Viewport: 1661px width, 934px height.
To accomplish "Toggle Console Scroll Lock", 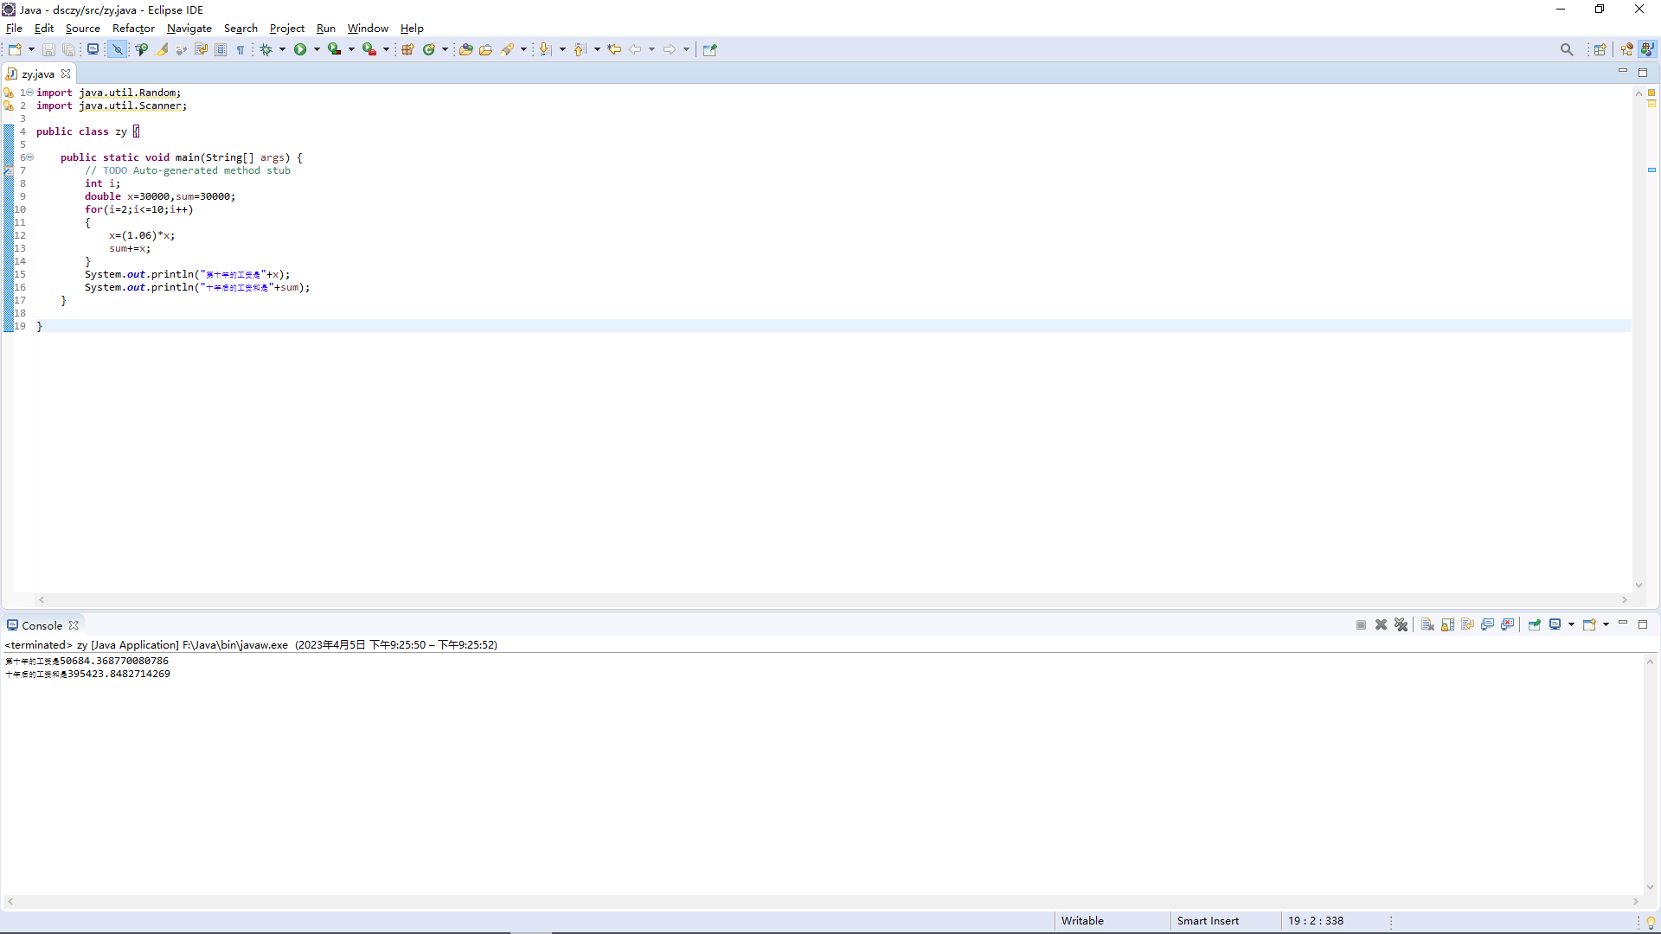I will pyautogui.click(x=1447, y=624).
